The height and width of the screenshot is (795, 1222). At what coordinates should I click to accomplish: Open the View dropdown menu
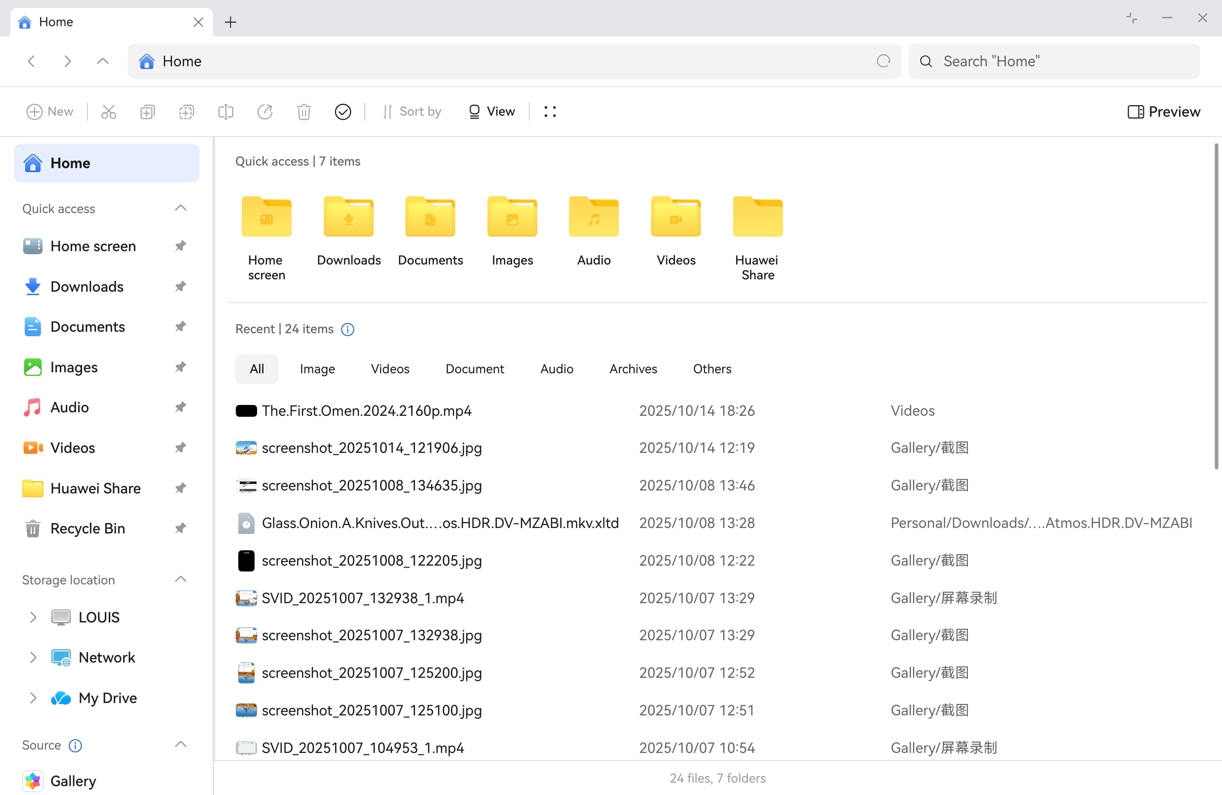tap(491, 111)
